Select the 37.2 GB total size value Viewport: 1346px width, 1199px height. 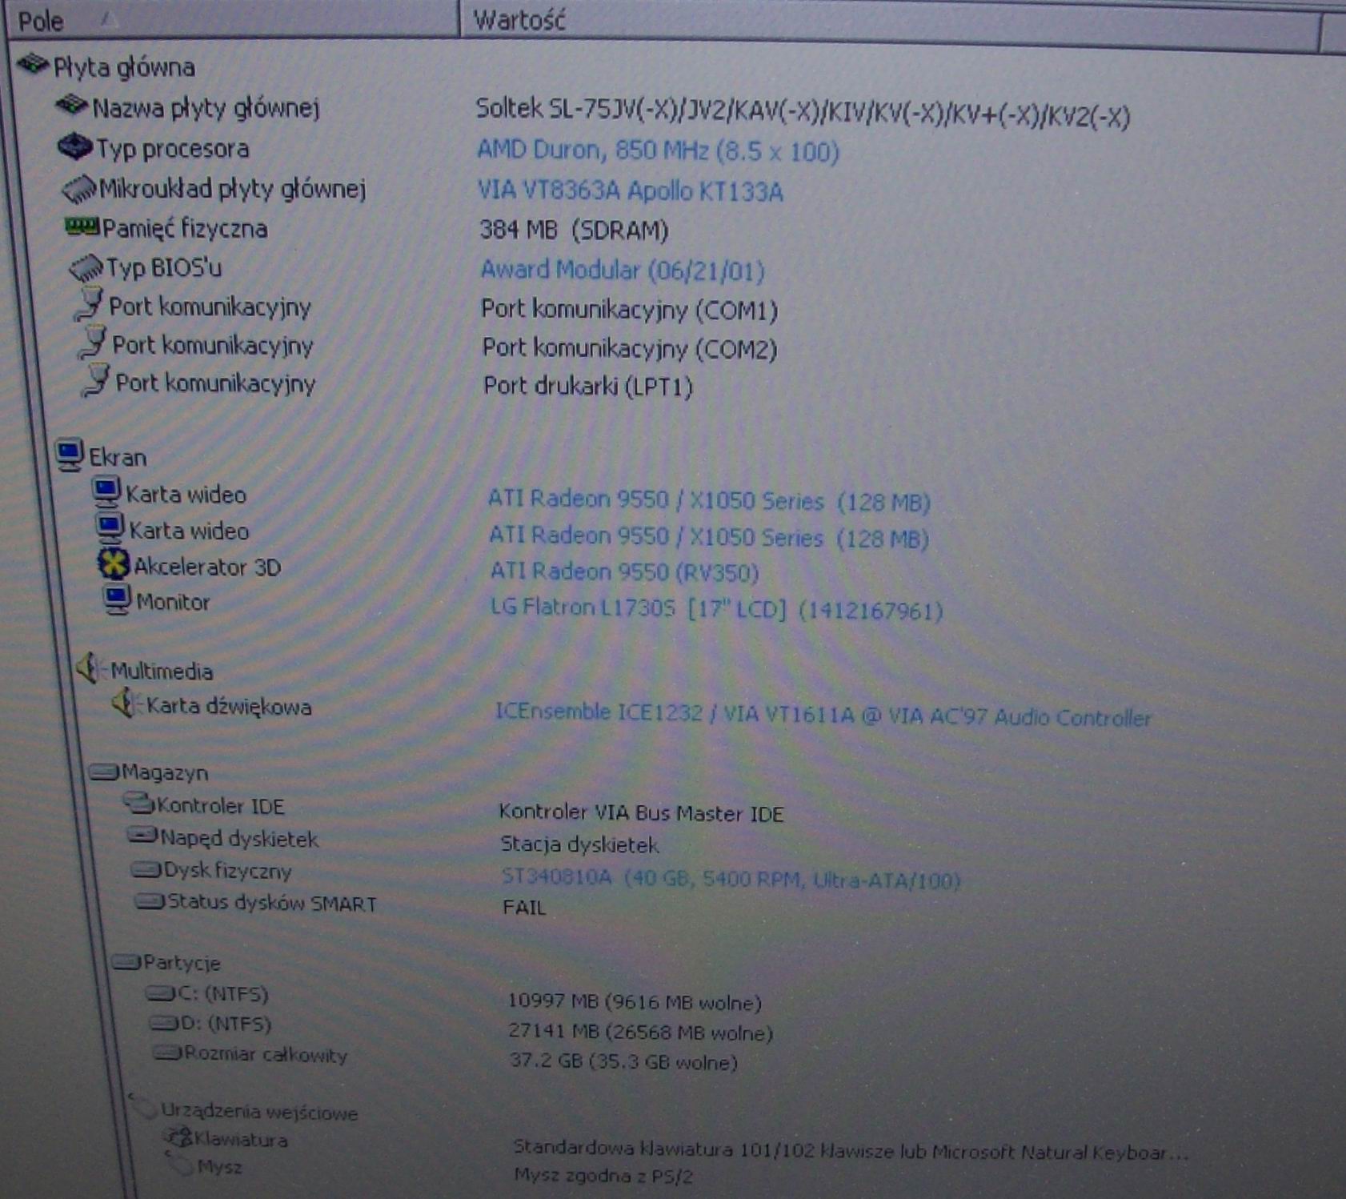tap(623, 1062)
